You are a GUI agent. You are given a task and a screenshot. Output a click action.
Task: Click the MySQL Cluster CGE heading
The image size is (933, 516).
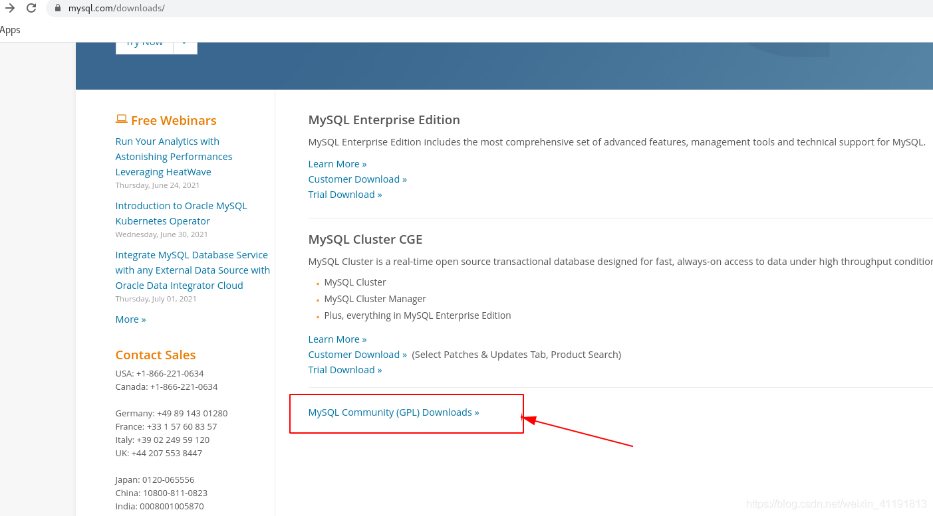365,240
